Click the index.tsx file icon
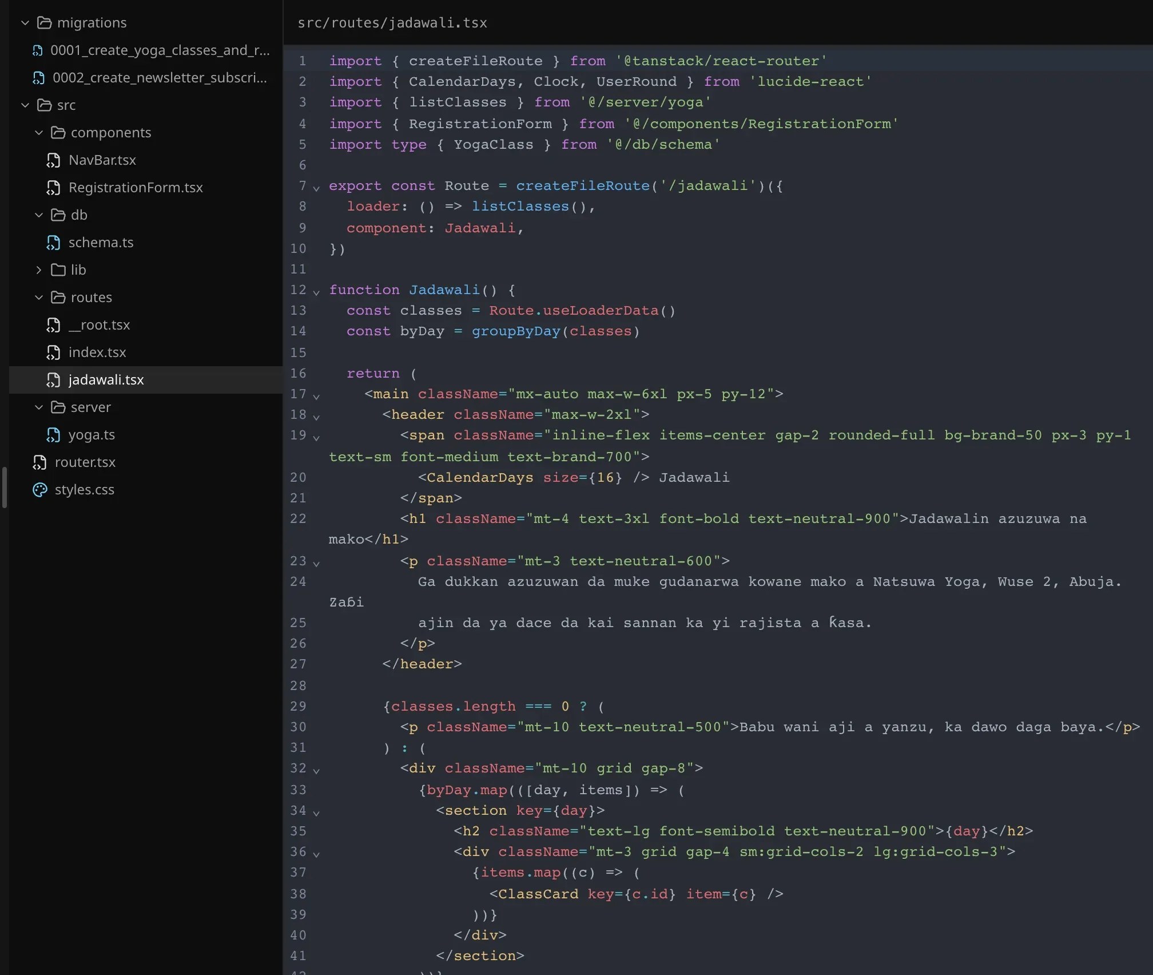Screen dimensions: 1153x975 point(53,352)
